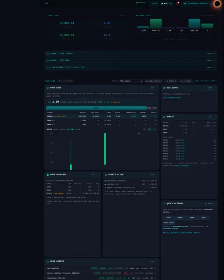Toggle the LIVE badge in the Decisions panel

pyautogui.click(x=210, y=88)
